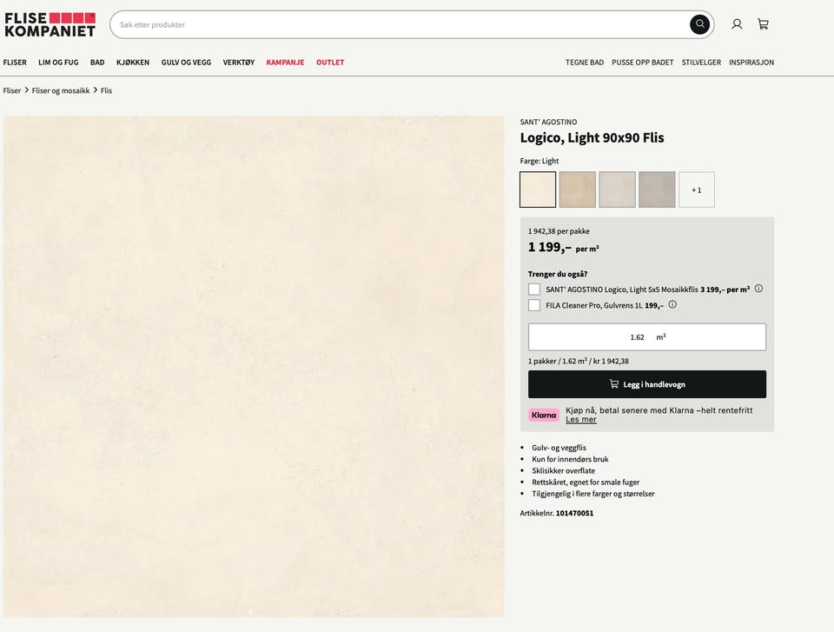
Task: Select the beige second color swatch
Action: coord(578,190)
